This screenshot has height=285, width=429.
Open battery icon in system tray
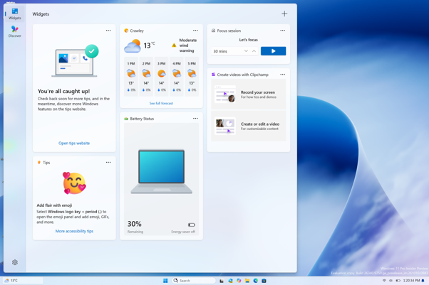click(x=398, y=280)
